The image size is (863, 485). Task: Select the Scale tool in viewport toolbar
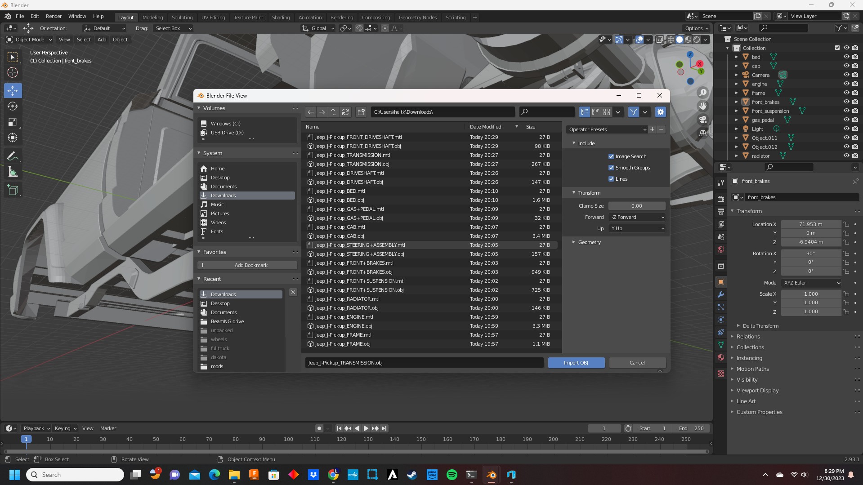[13, 122]
